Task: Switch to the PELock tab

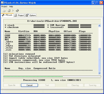Action: 7,15
